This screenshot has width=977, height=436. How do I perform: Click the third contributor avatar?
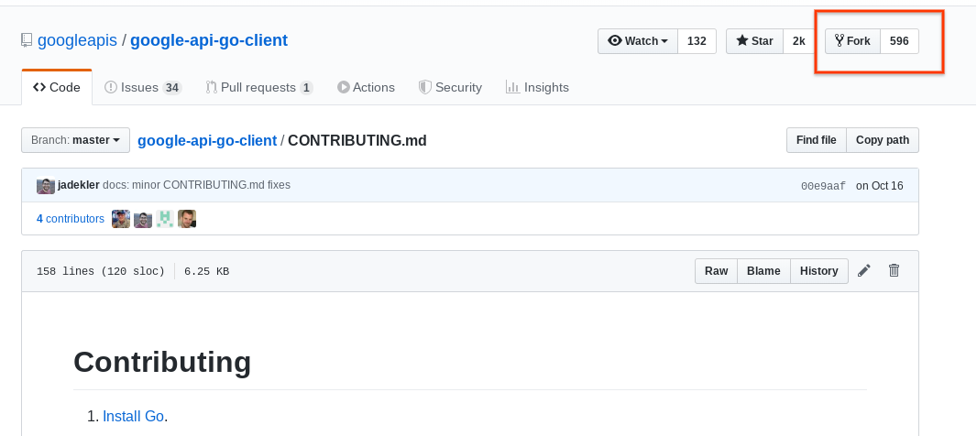(165, 219)
